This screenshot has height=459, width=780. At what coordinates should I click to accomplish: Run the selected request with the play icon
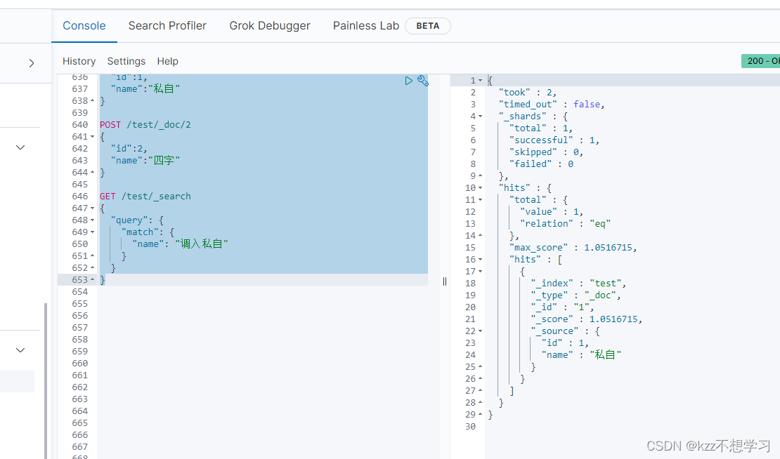pyautogui.click(x=408, y=81)
